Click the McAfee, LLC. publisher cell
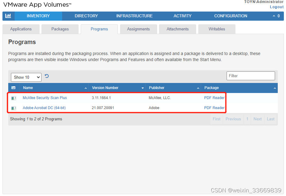 [160, 98]
